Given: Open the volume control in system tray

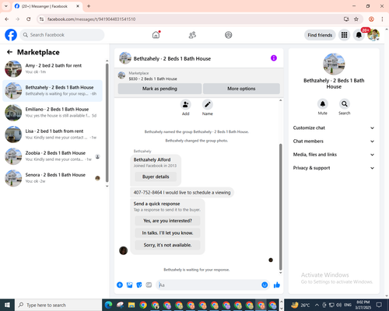Looking at the screenshot, I should (338, 305).
